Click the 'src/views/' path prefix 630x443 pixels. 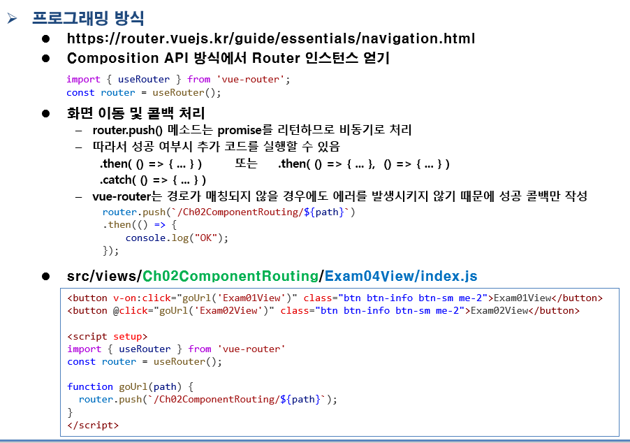(x=105, y=276)
